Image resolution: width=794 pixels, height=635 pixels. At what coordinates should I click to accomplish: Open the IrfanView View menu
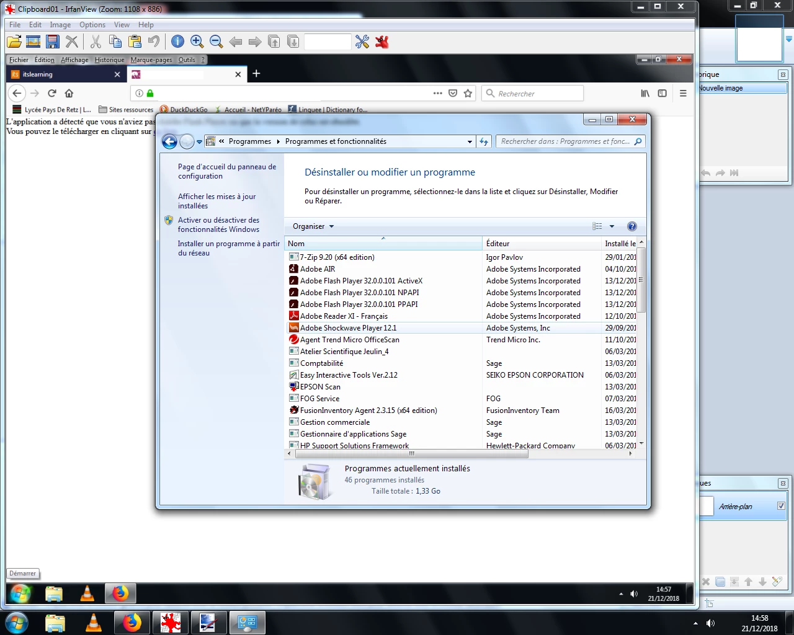[x=122, y=25]
